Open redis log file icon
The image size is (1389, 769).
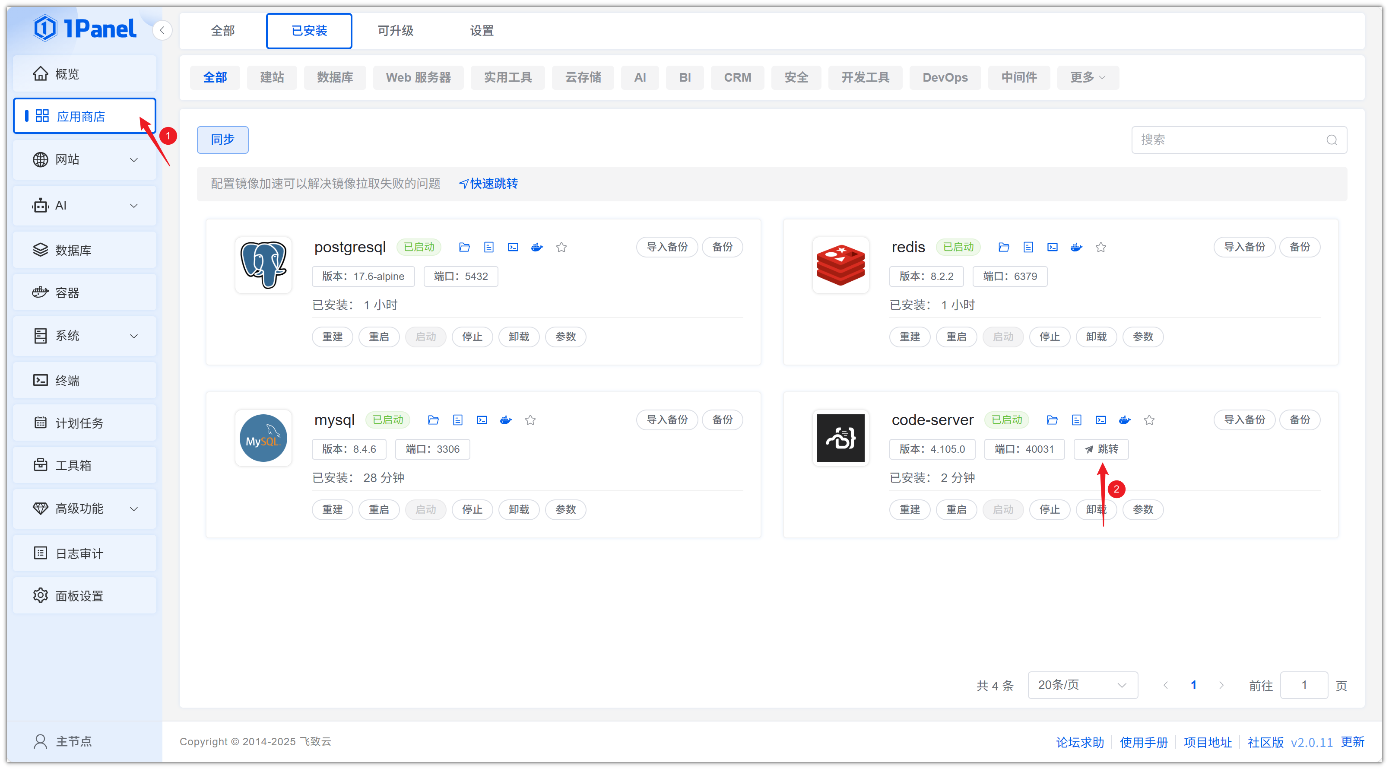(x=1028, y=247)
